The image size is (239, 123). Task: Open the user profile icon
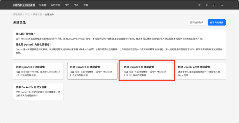(214, 5)
